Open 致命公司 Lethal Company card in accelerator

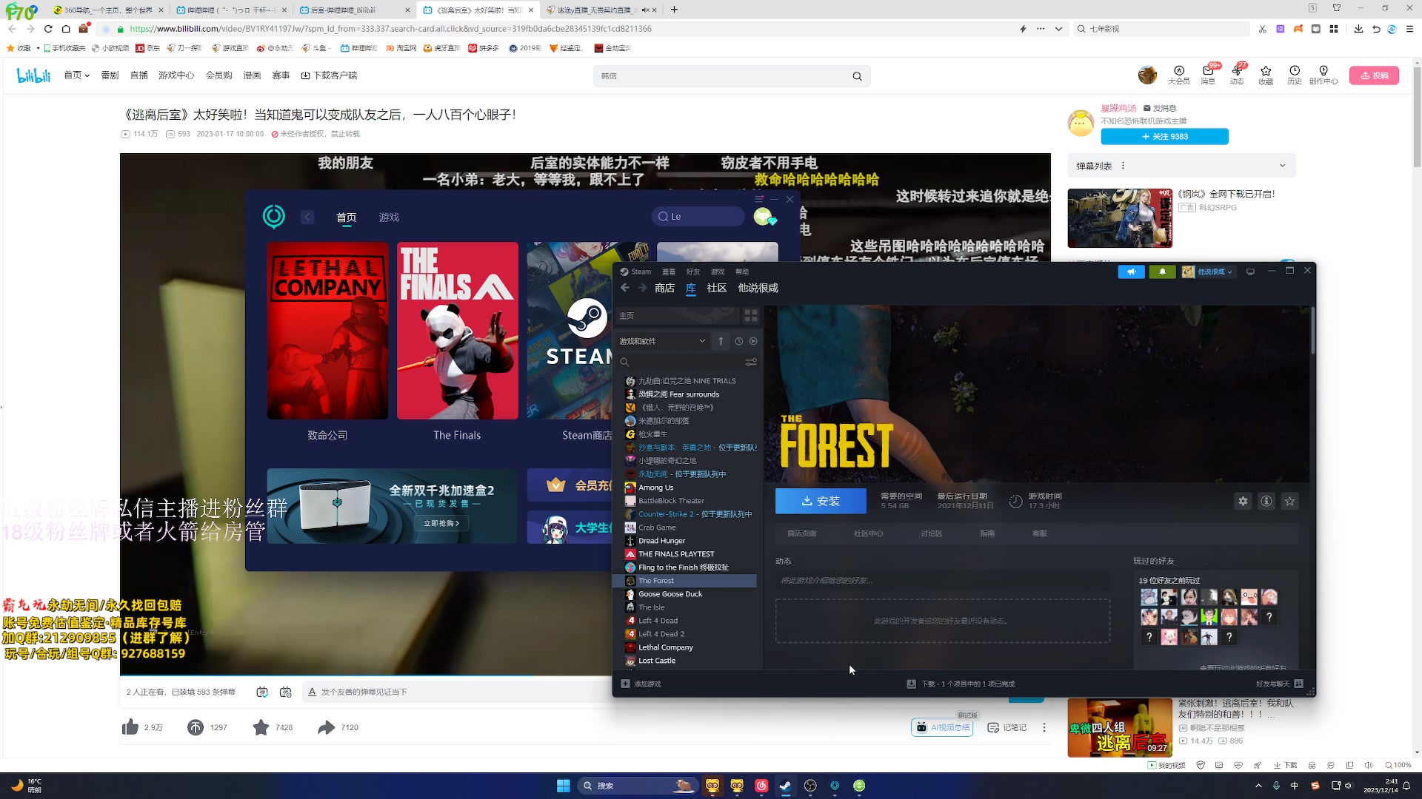coord(327,331)
